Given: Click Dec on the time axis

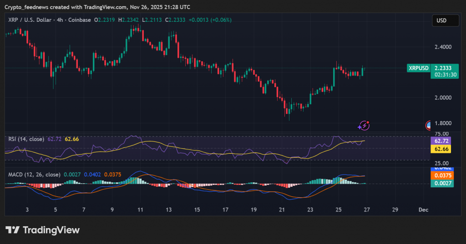Looking at the screenshot, I should (423, 210).
